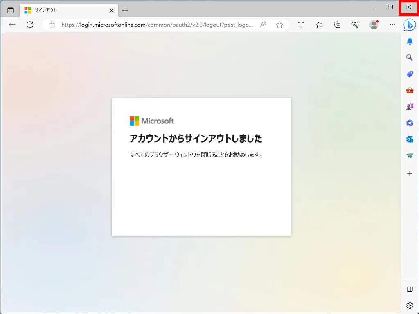
Task: Open notifications bell in sidebar
Action: click(410, 41)
